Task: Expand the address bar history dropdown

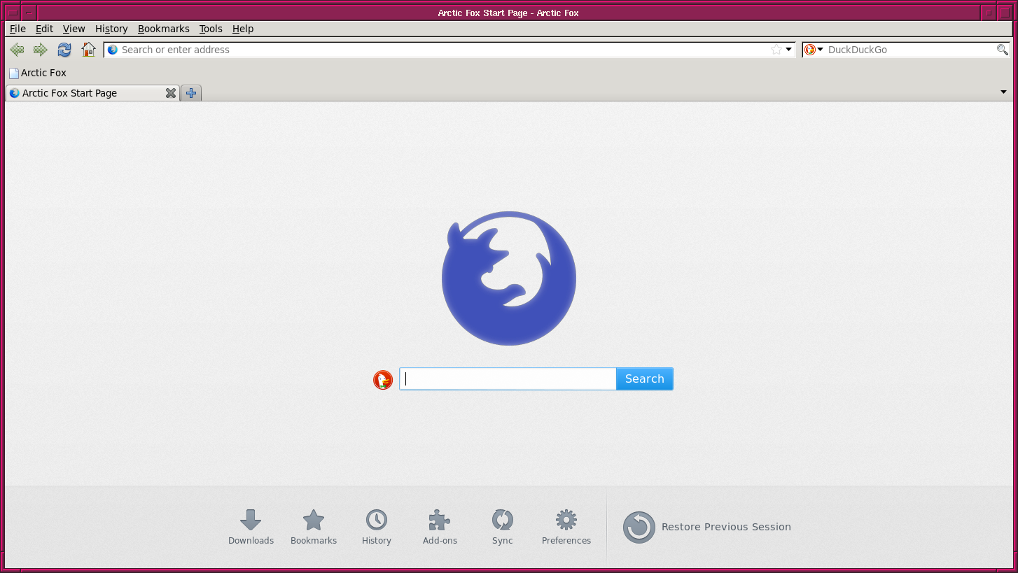Action: pos(789,50)
